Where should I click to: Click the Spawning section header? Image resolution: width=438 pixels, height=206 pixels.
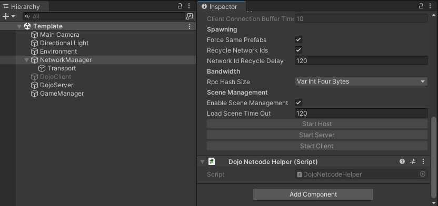222,29
